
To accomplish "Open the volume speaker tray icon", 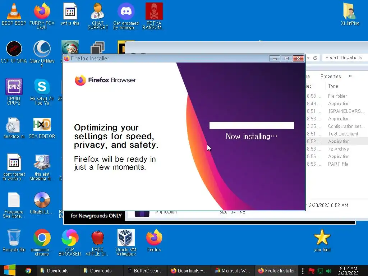I will [x=328, y=271].
